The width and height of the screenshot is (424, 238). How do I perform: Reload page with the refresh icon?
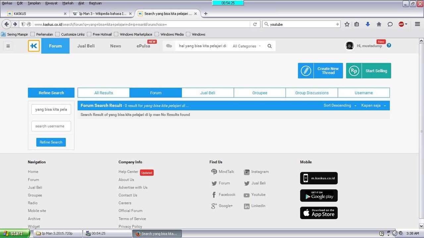[x=255, y=24]
